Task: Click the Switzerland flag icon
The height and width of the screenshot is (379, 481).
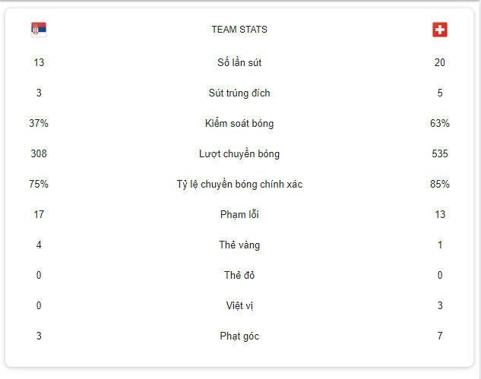Action: [x=440, y=30]
